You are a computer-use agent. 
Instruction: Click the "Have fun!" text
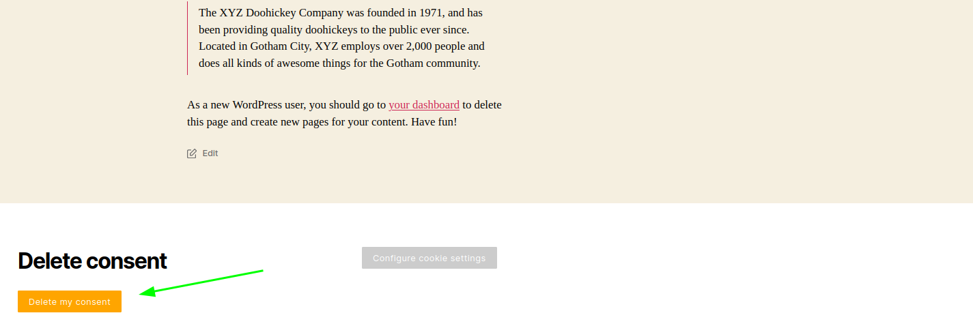(x=434, y=122)
